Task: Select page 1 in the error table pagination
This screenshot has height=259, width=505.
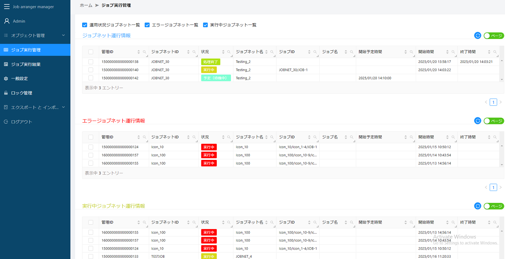Action: pos(493,187)
